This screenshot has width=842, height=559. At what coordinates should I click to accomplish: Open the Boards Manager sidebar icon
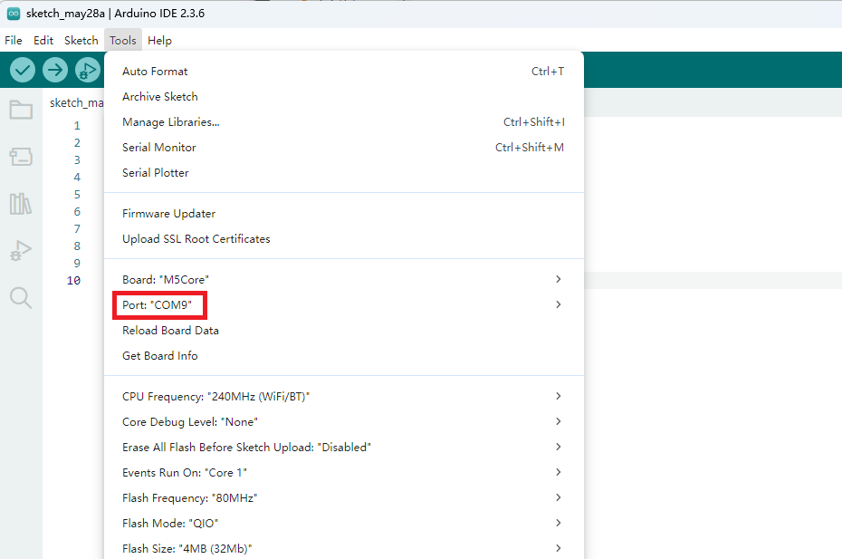click(x=21, y=157)
